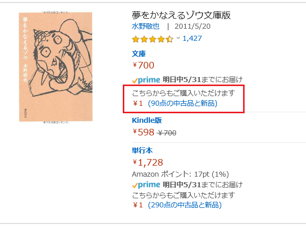The image size is (306, 228).
Task: Click the ¥1 used price under 文庫
Action: coord(138,103)
